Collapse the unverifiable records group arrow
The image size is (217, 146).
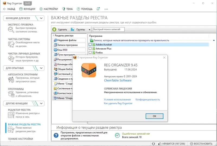214,40
